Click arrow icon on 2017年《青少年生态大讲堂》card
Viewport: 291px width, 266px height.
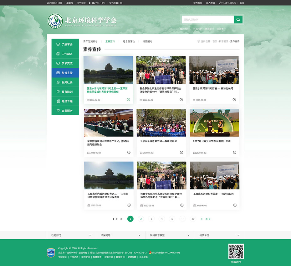(x=234, y=152)
